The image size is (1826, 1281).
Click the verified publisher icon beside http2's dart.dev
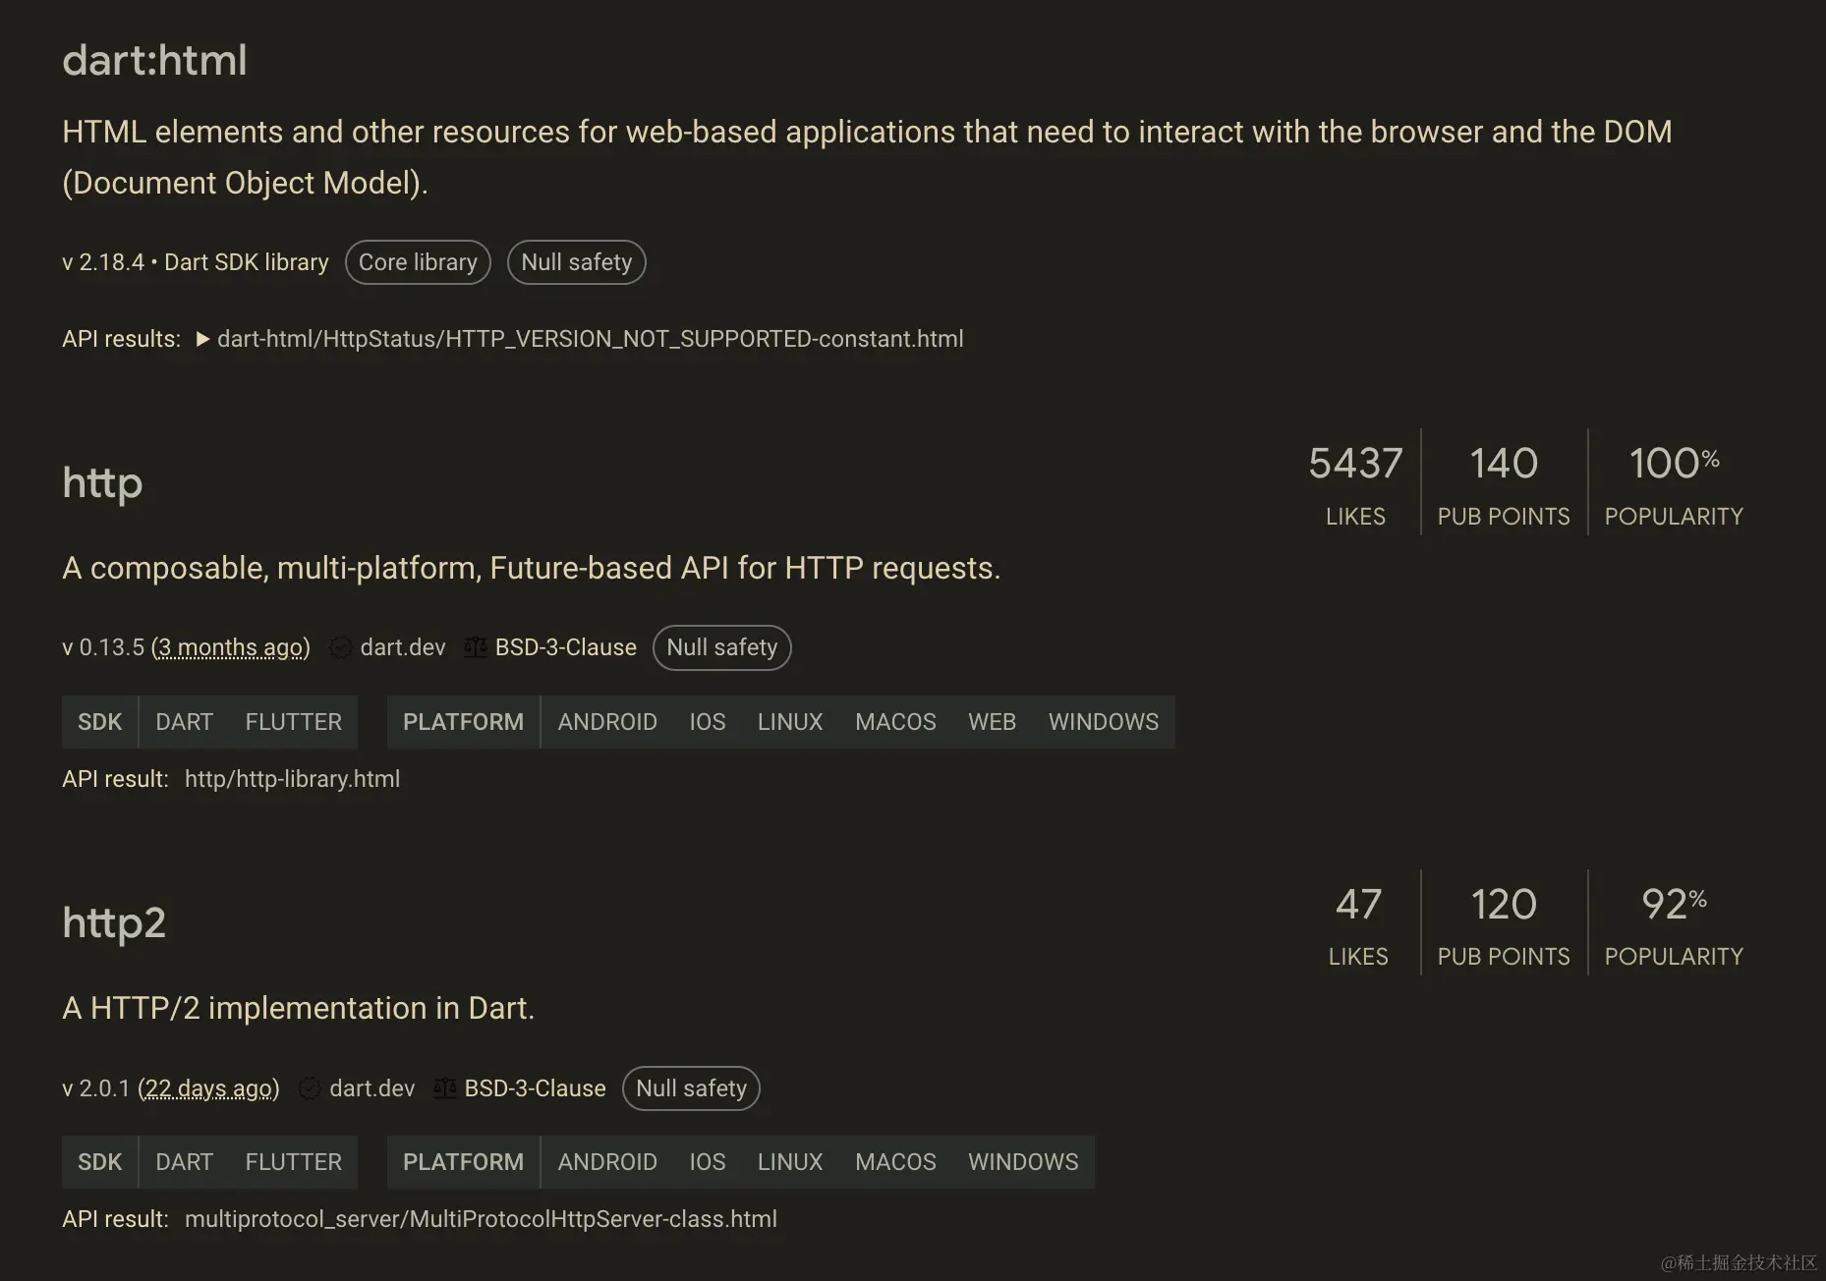tap(310, 1088)
